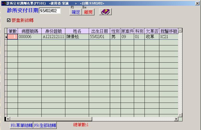Viewport: 201px width, 130px height.
Task: Click the 病歷號碼 column header
Action: [30, 31]
